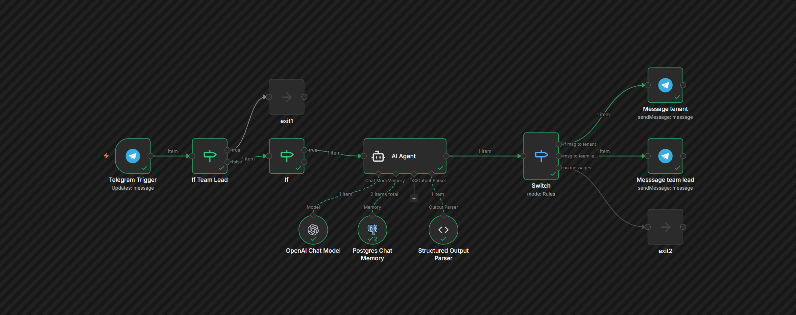Viewport: 796px width, 315px height.
Task: Click the exit1 node output port
Action: 304,97
